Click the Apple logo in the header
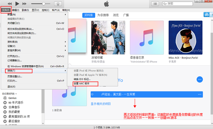Viewport: 213px width, 129px height. coord(106,4)
